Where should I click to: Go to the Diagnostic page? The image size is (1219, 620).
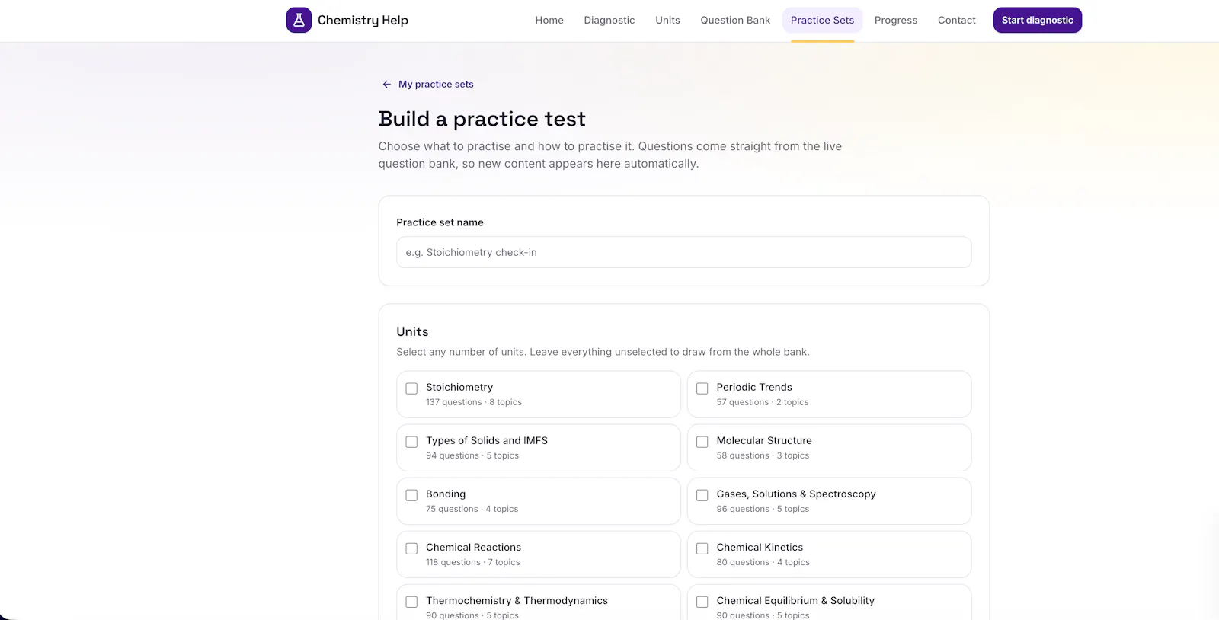[x=609, y=21]
